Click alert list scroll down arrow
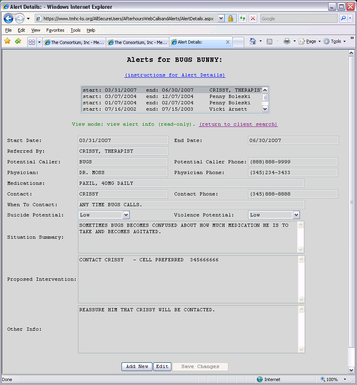357x385 pixels. (x=265, y=109)
